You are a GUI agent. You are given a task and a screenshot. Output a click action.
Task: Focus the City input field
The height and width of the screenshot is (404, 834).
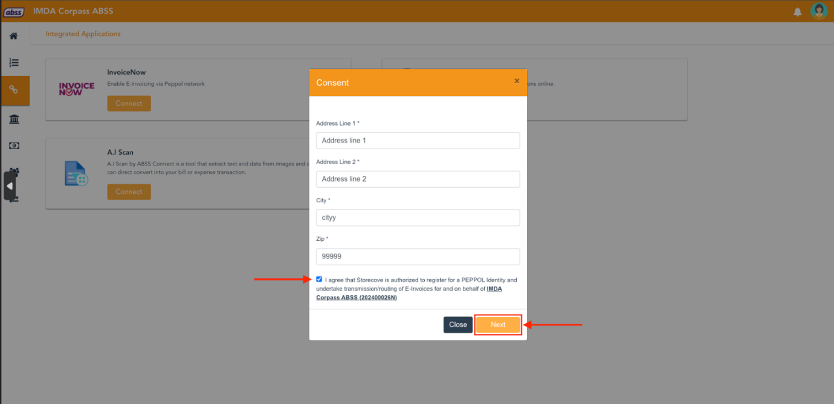pyautogui.click(x=418, y=218)
